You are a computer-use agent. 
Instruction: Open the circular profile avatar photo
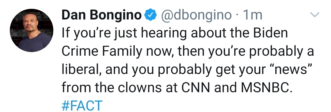32,30
